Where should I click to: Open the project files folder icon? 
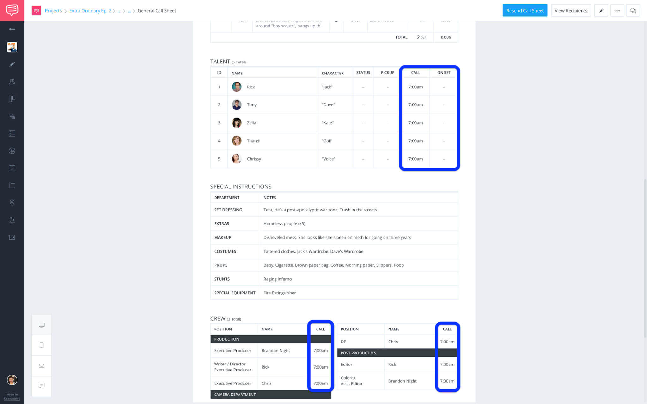point(12,185)
